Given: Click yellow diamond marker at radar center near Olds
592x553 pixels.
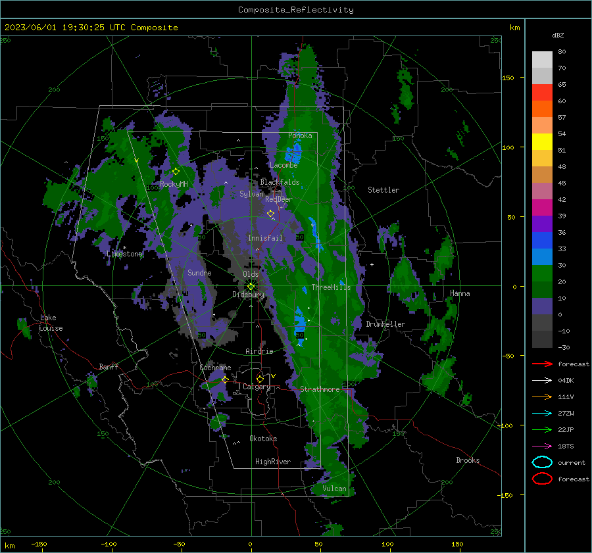Looking at the screenshot, I should (251, 287).
